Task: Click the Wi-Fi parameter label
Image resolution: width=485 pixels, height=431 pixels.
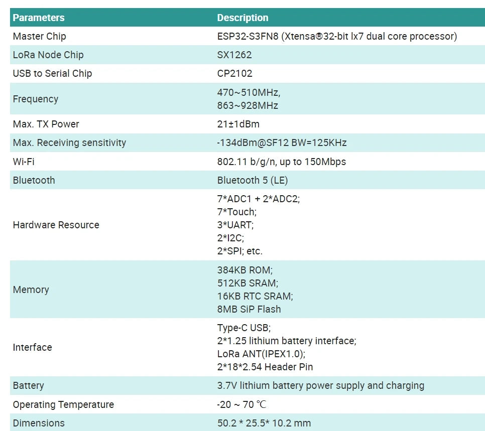Action: pos(24,162)
